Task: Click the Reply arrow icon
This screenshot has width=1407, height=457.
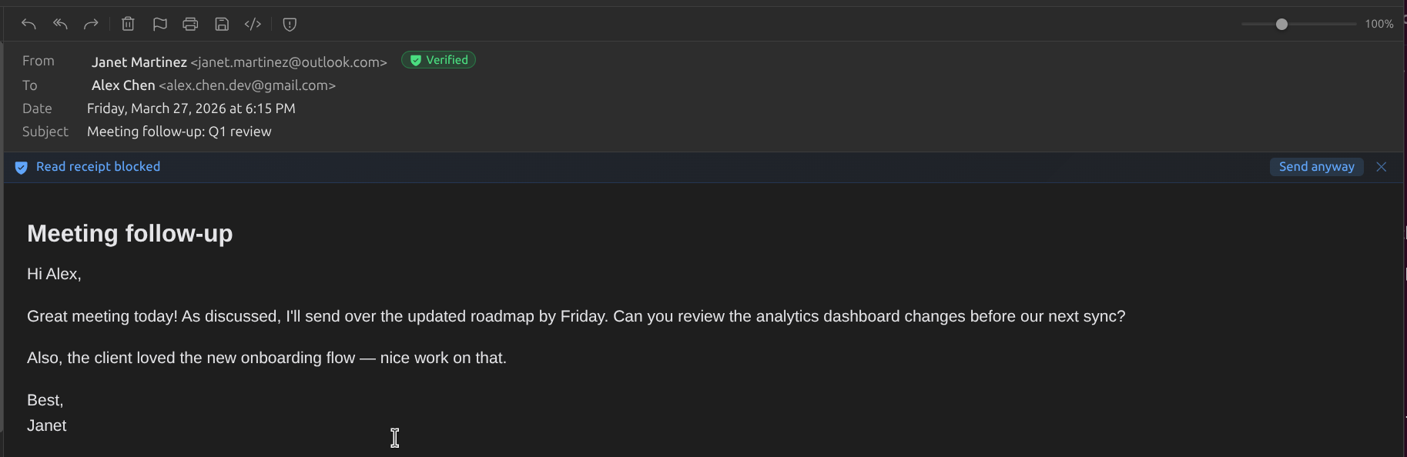Action: (28, 24)
